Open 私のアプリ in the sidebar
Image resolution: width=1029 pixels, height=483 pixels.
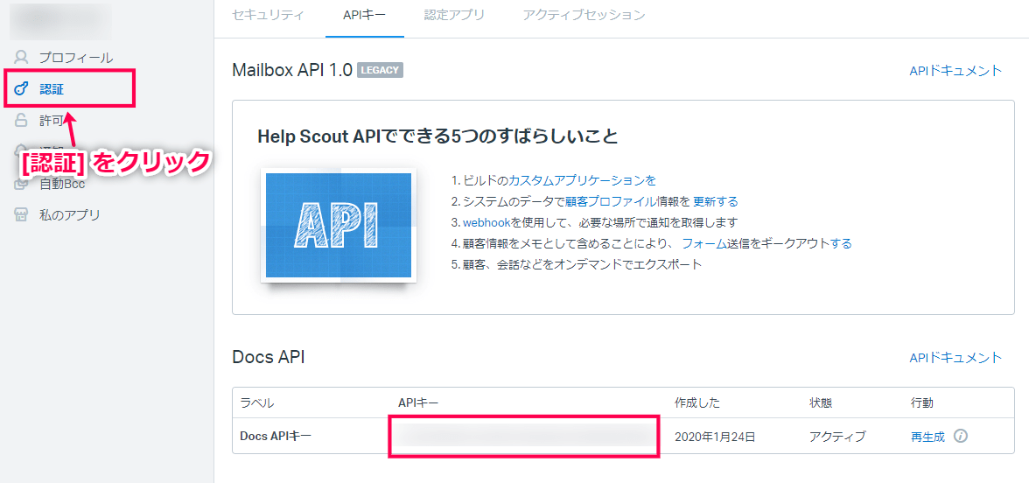(70, 214)
